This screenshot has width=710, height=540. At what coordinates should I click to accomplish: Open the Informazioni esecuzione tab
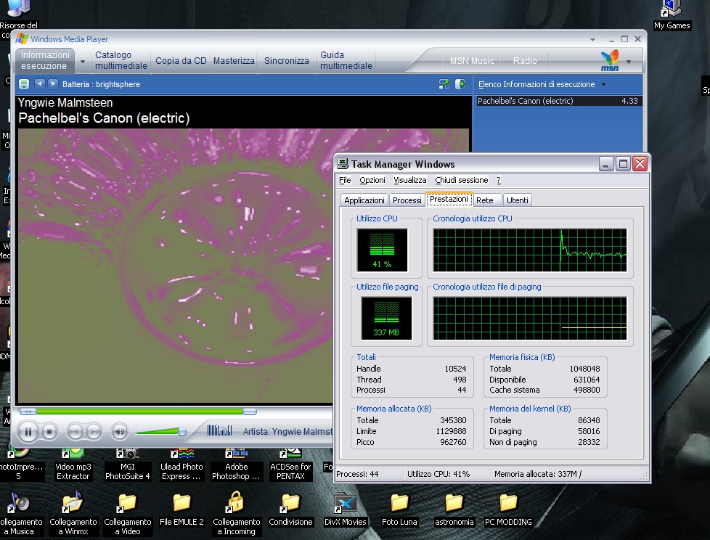click(45, 60)
